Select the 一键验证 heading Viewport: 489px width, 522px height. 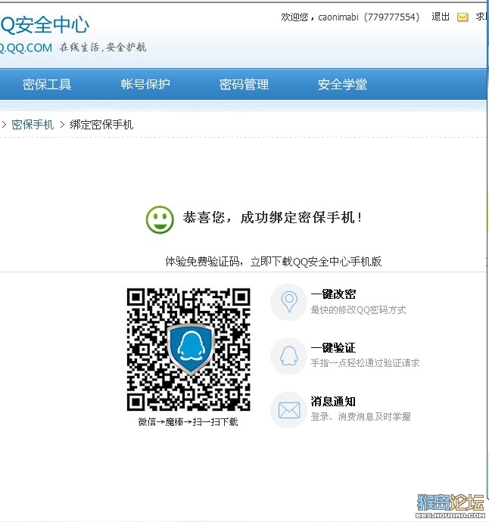[x=333, y=348]
